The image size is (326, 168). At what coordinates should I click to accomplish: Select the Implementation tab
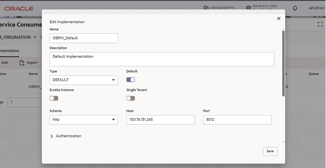9,51
